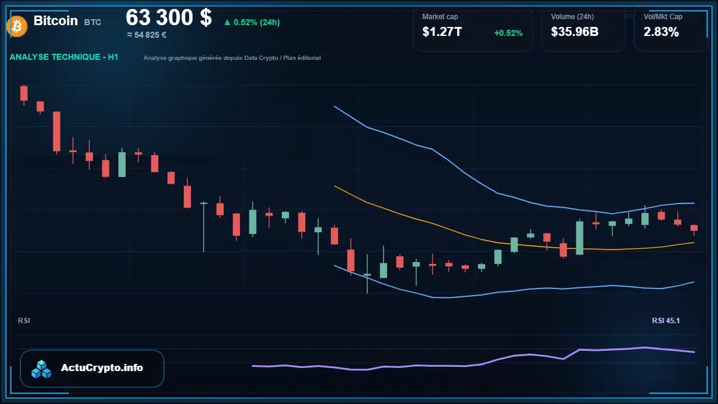Click the ActuCrypto.info brand text
Screen dimensions: 718x404
(x=102, y=368)
